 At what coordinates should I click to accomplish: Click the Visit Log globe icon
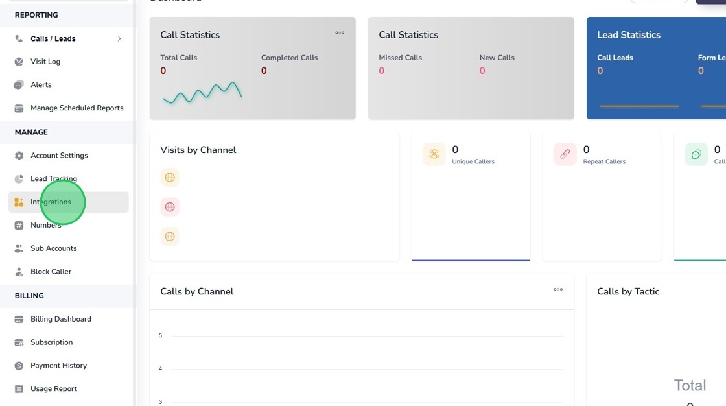[19, 62]
